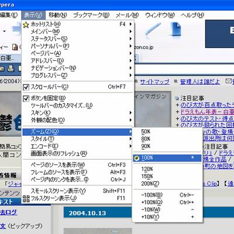The width and height of the screenshot is (234, 234).
Task: Set zoom to 80%
Action: (x=167, y=139)
